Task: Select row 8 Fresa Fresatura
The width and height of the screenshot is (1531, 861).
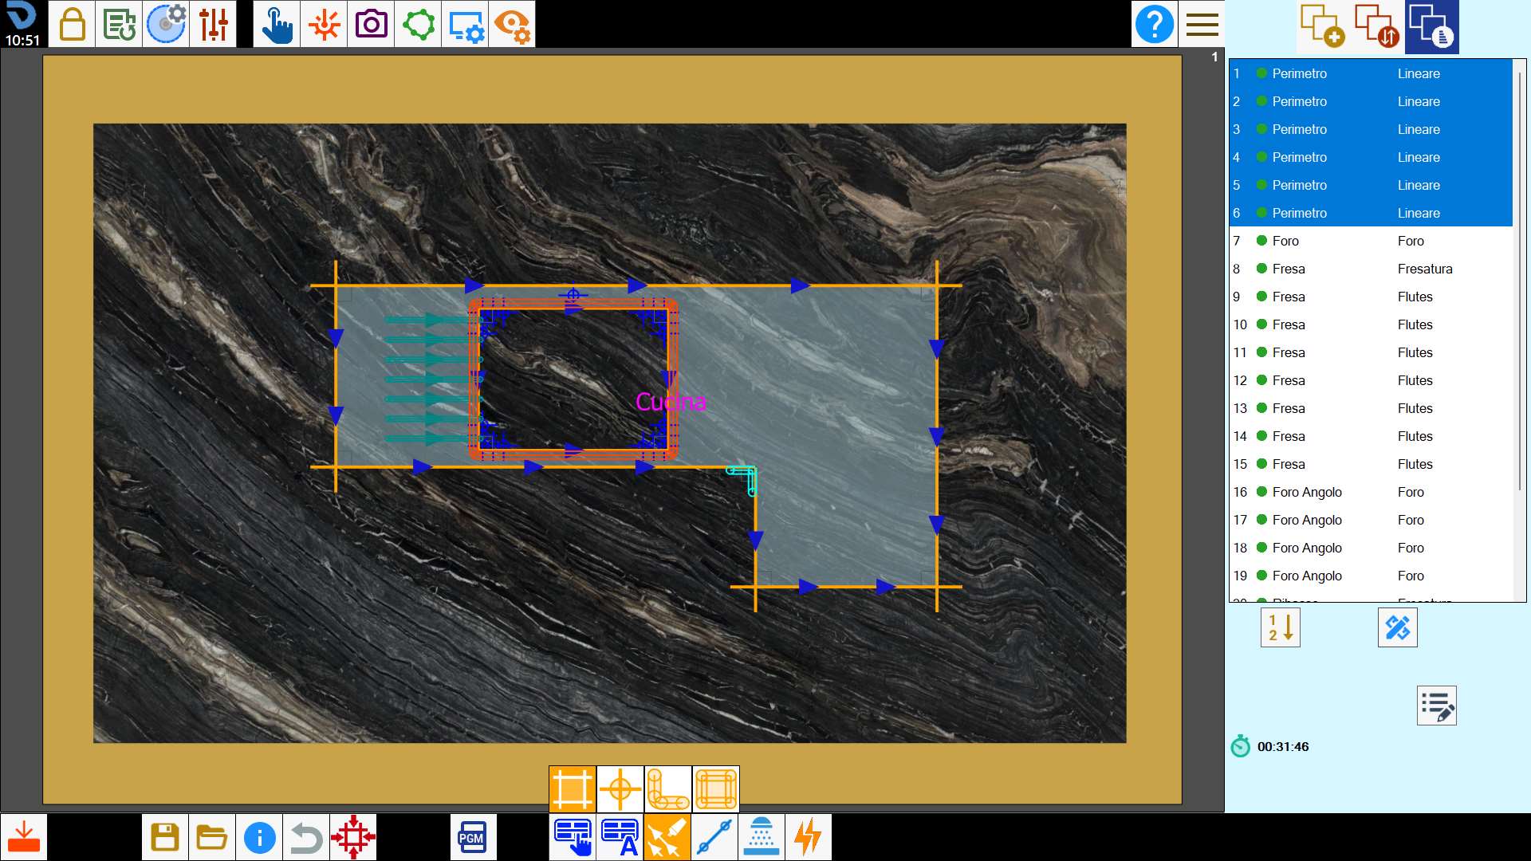Action: 1371,269
